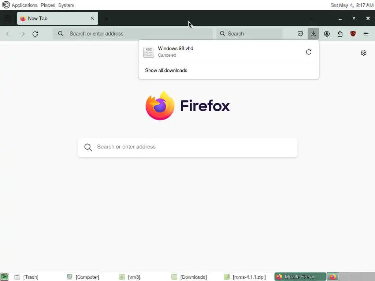Click Show all downloads
The image size is (375, 281).
coord(166,71)
